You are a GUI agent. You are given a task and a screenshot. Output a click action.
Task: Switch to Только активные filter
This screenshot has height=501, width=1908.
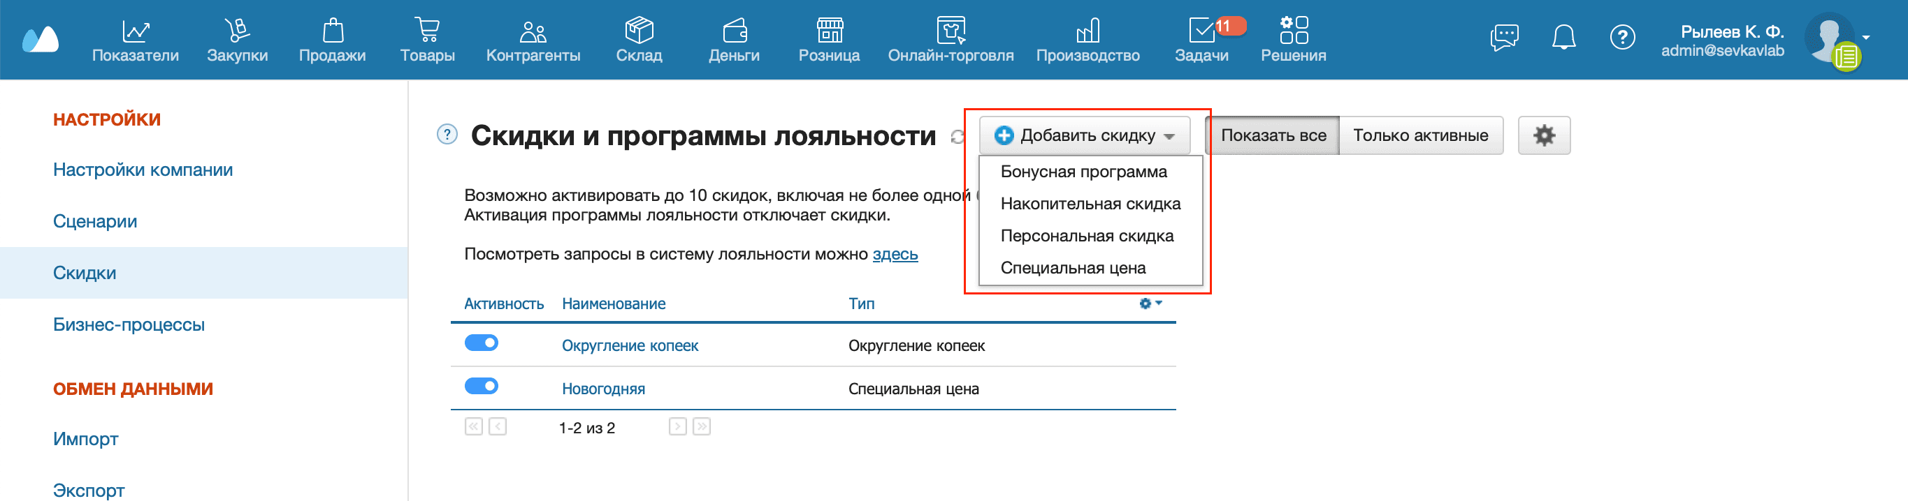[1420, 135]
